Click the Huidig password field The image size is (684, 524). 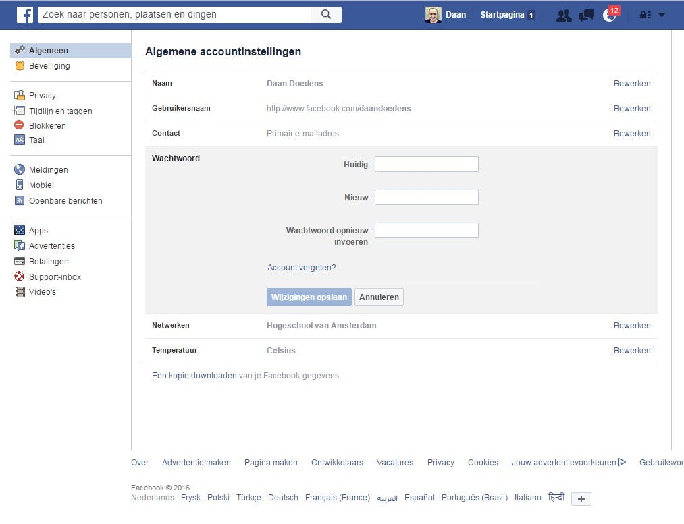(x=427, y=164)
